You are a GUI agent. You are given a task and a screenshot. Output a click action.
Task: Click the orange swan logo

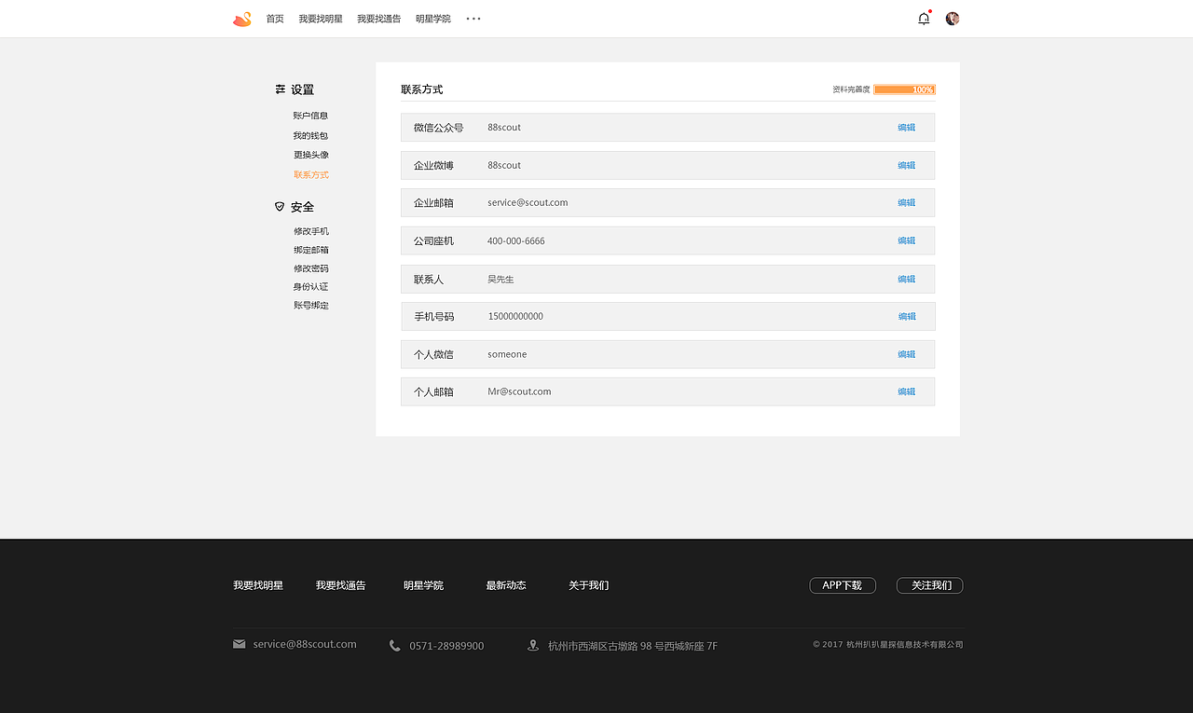pos(241,18)
